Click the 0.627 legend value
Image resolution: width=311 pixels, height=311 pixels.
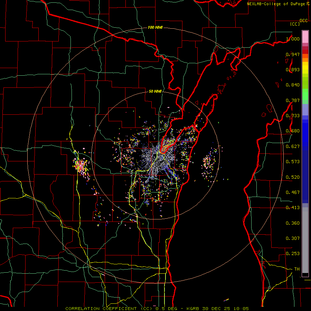tap(293, 147)
